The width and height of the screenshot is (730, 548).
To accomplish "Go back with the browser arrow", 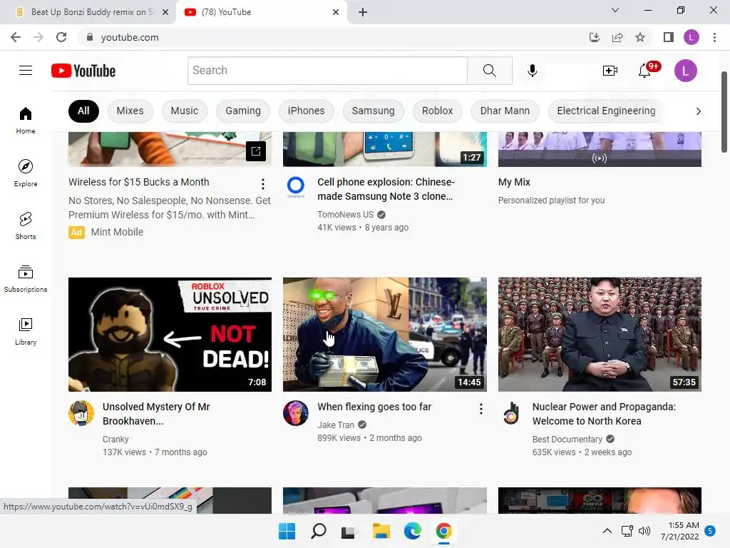I will 16,37.
